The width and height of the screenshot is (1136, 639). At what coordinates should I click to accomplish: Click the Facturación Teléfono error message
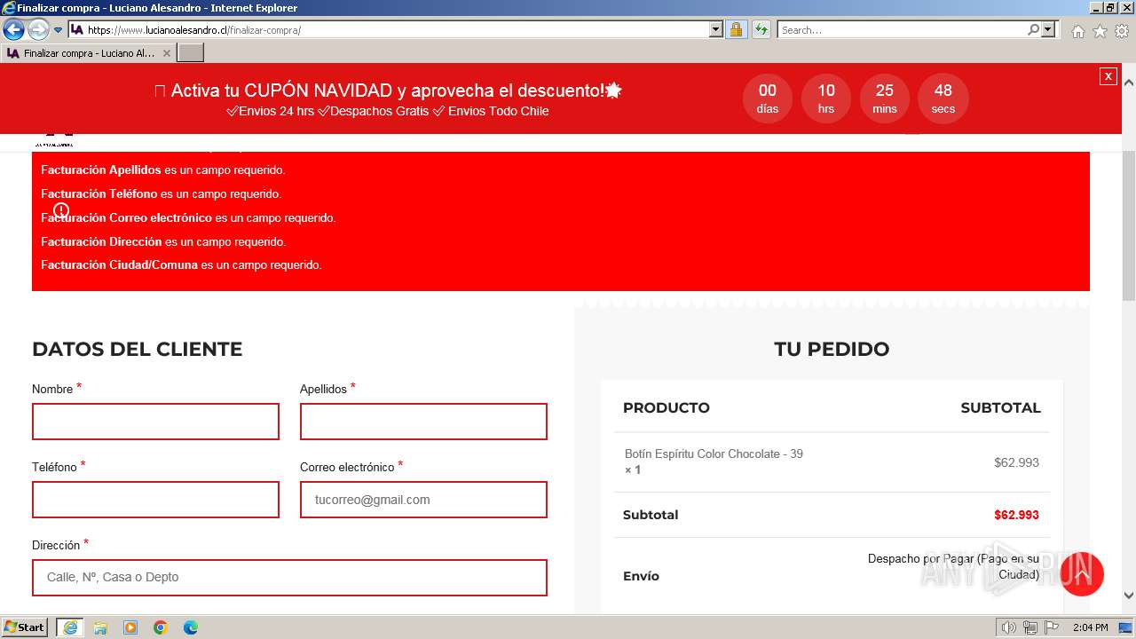coord(161,193)
